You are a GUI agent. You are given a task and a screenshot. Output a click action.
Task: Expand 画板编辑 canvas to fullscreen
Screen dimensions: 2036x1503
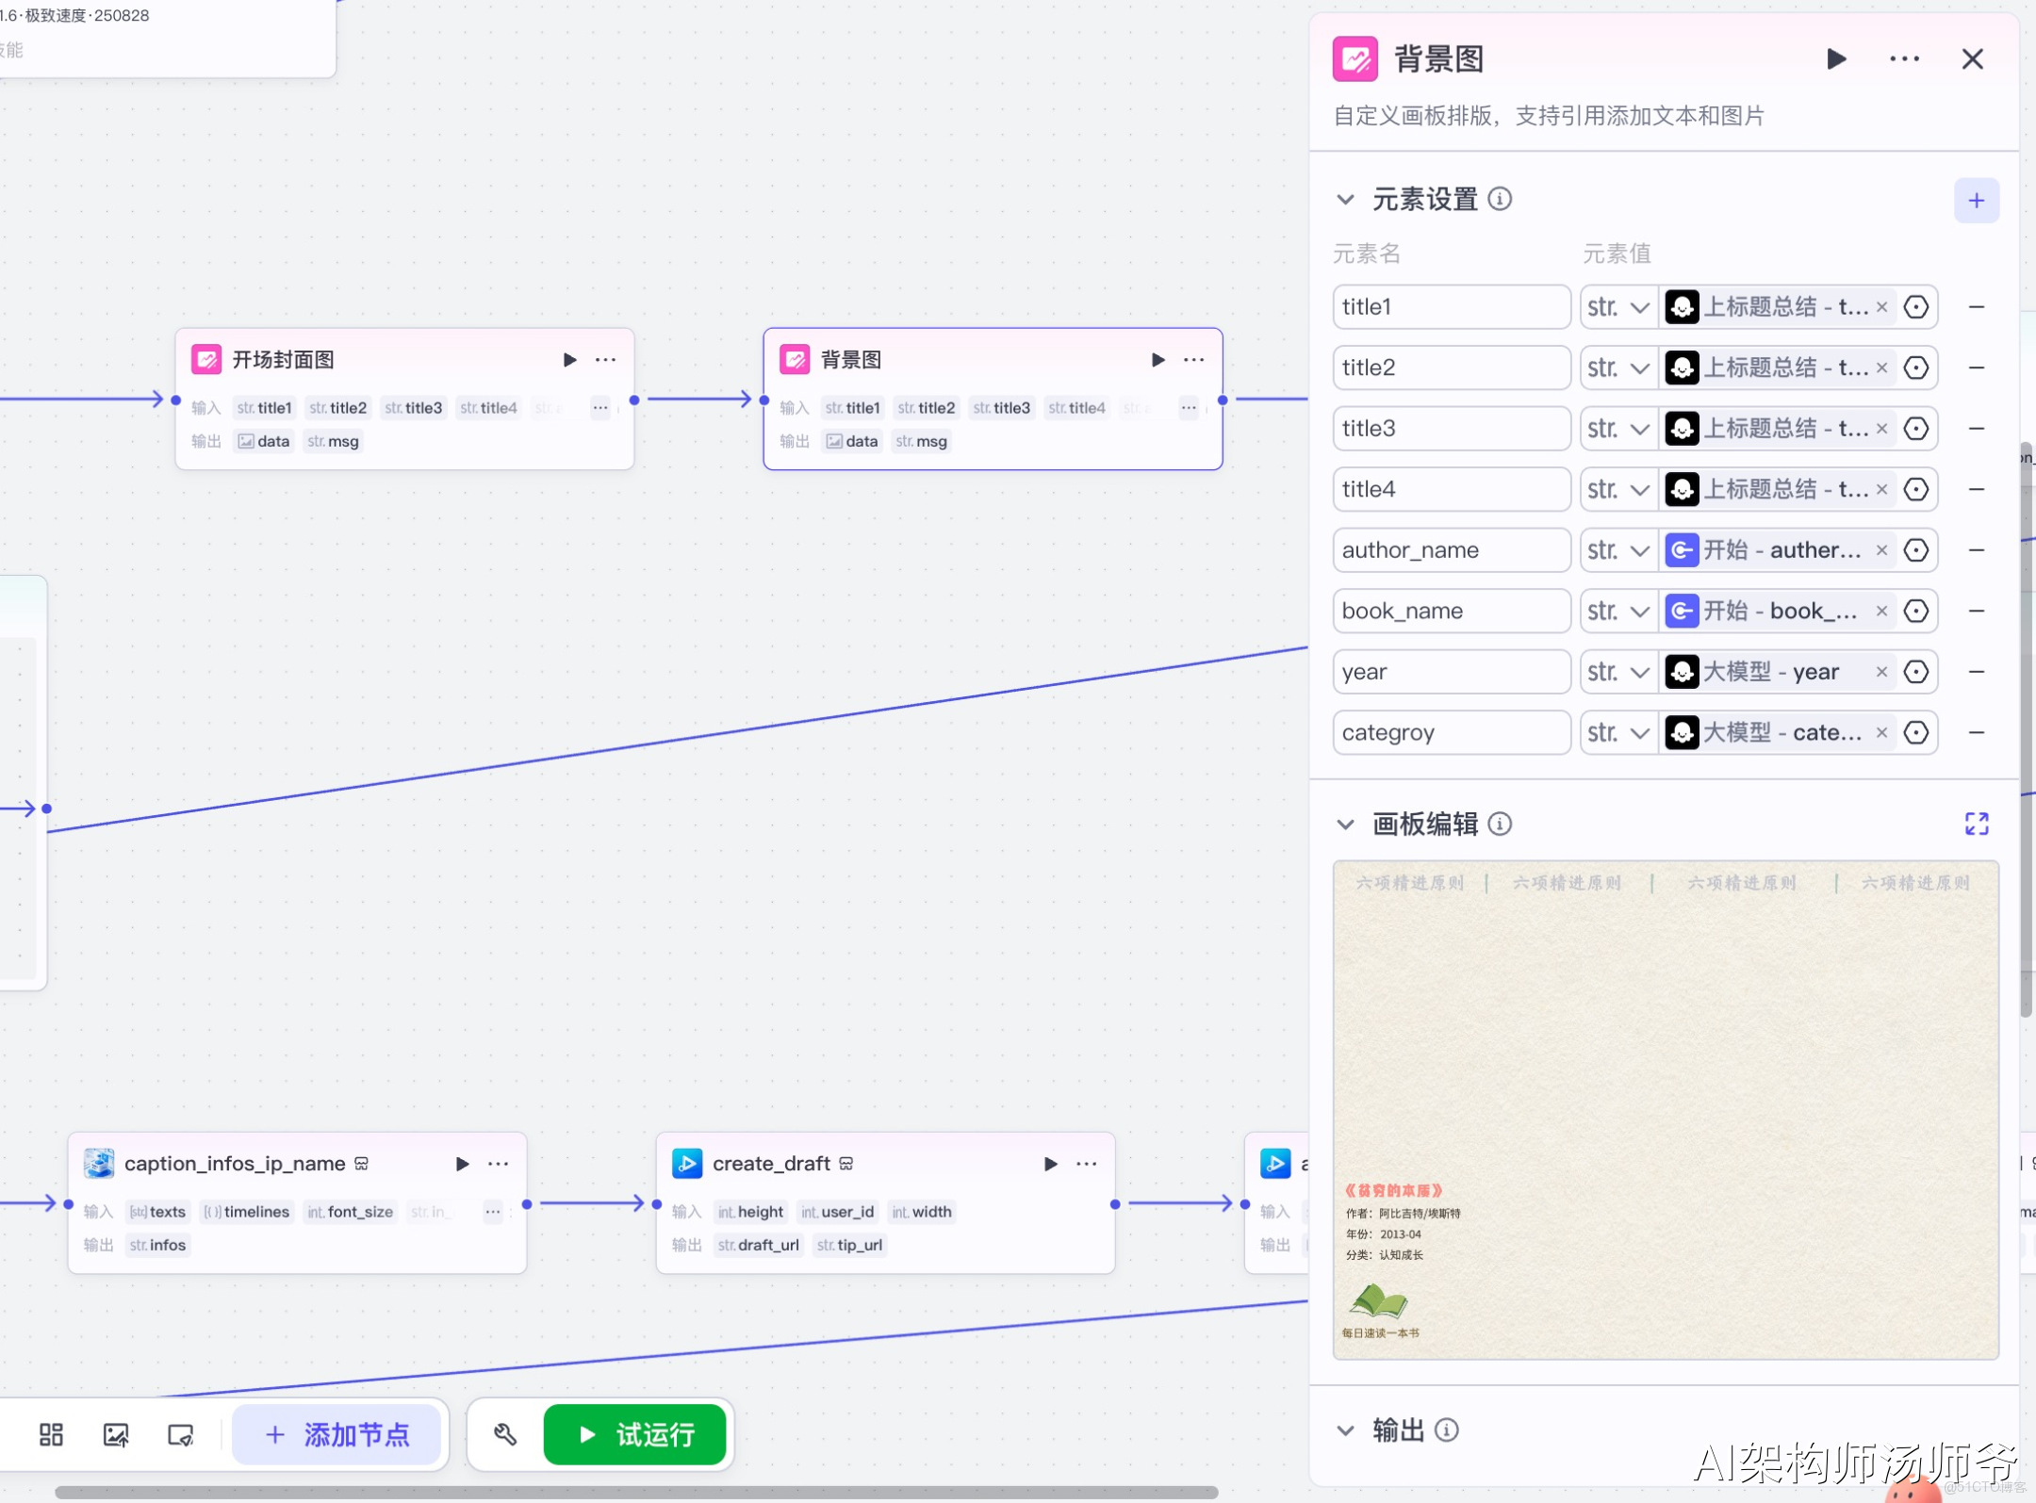pos(1976,825)
